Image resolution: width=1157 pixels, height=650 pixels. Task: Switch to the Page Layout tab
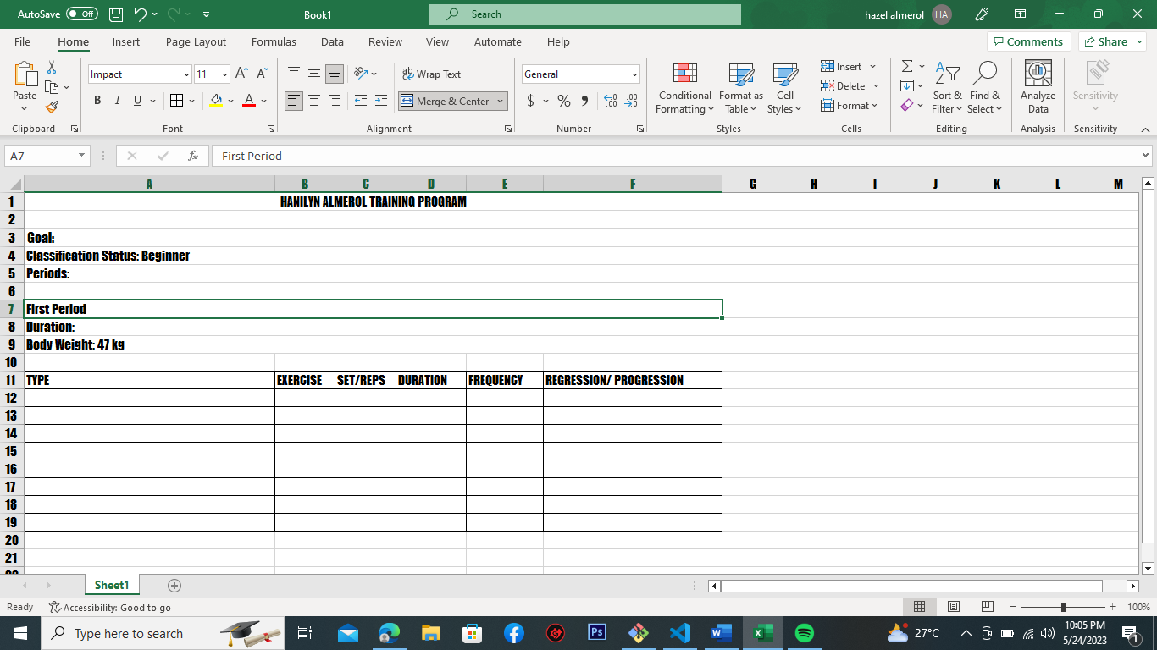pos(196,41)
